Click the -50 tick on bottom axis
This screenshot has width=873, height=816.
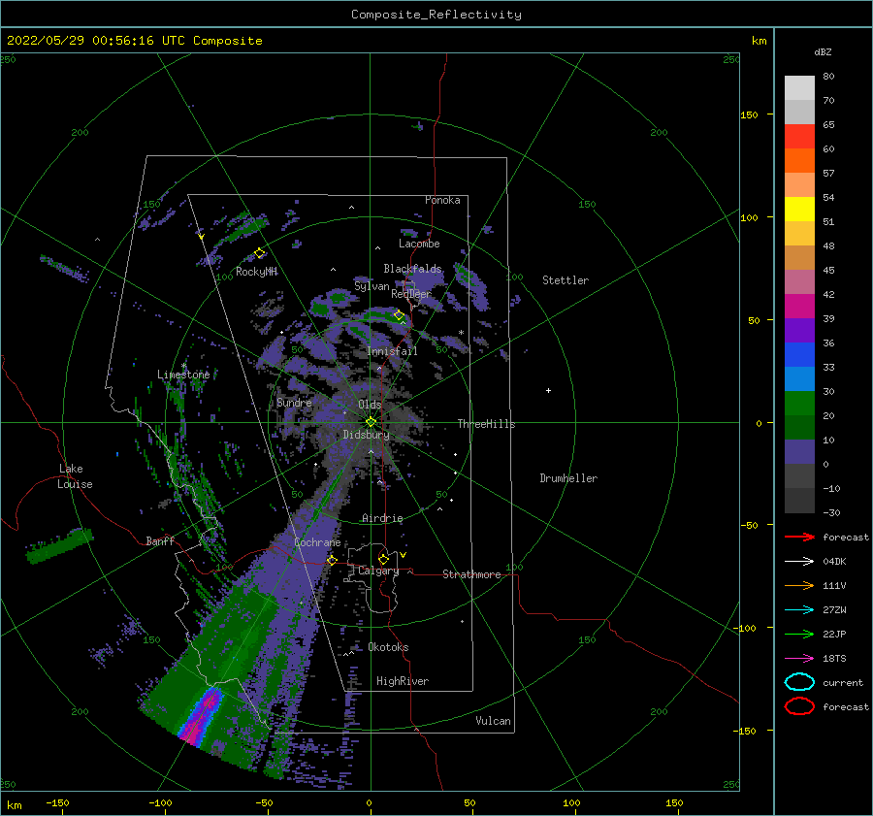263,802
